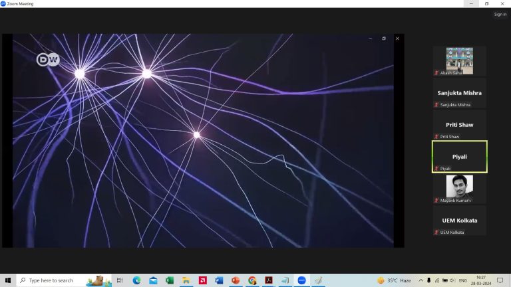The width and height of the screenshot is (511, 287).
Task: Open network settings tray icon
Action: click(437, 280)
